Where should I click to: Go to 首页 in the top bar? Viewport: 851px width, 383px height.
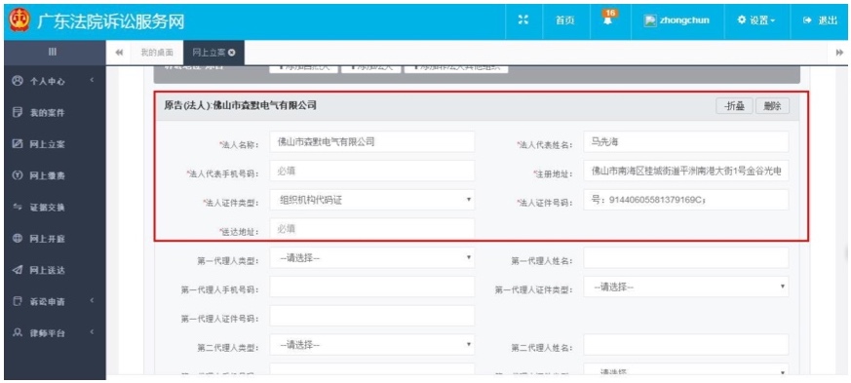pyautogui.click(x=564, y=20)
